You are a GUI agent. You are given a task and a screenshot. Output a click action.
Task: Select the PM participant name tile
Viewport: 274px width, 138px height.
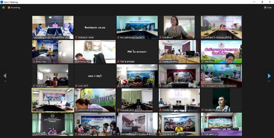click(137, 52)
